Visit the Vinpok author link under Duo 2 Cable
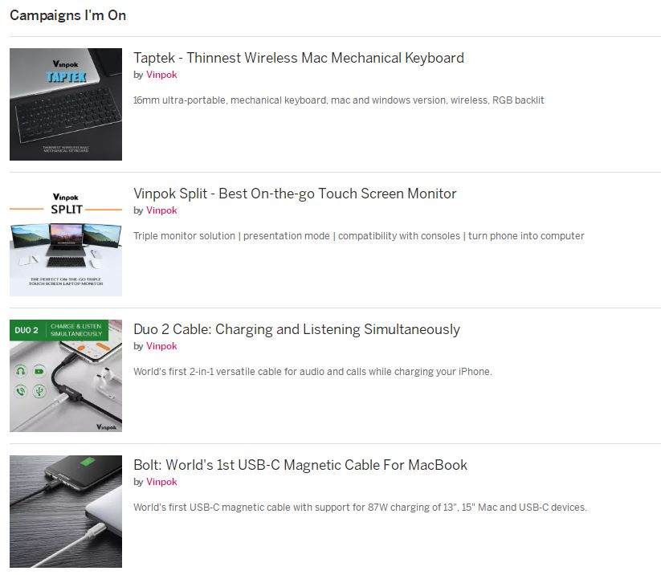This screenshot has height=575, width=661. click(161, 346)
